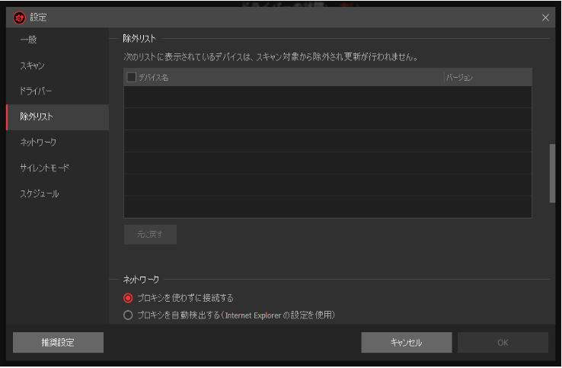Click the デバイス名 column header
The image size is (562, 368).
coord(153,78)
